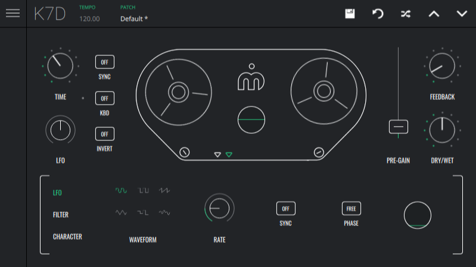Click the LFO depth knob
The image size is (476, 267).
[60, 130]
